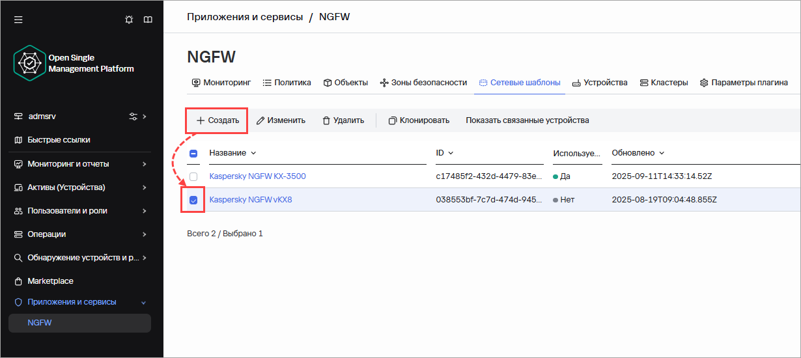
Task: Switch to the Объекты tab
Action: pyautogui.click(x=346, y=83)
